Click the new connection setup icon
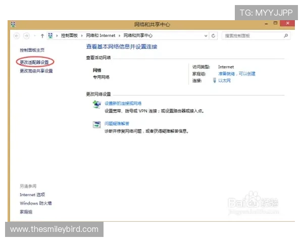 pos(97,104)
